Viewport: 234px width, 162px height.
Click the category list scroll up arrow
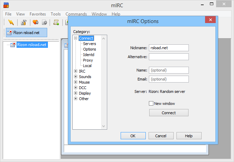click(104, 39)
